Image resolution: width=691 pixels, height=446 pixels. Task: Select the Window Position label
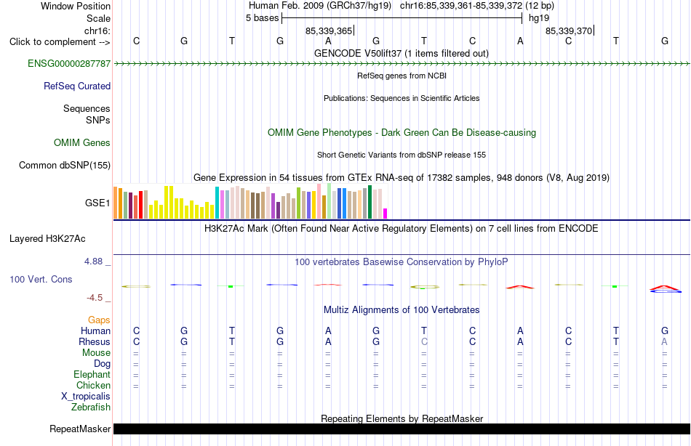[76, 6]
